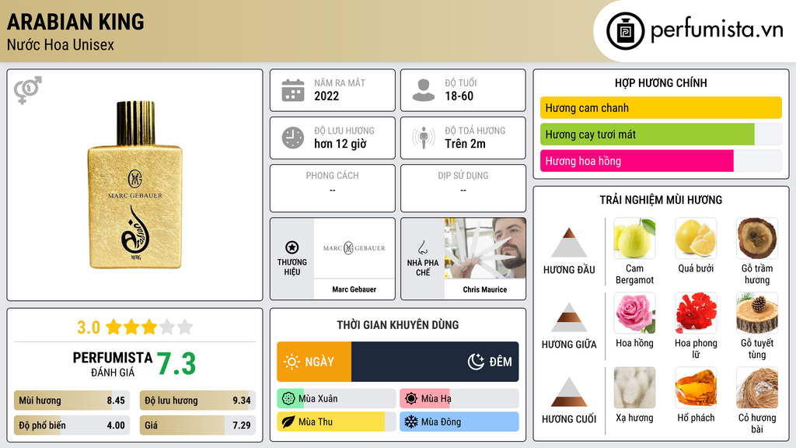Click the snowflake icon for Mùa Đông

(411, 422)
